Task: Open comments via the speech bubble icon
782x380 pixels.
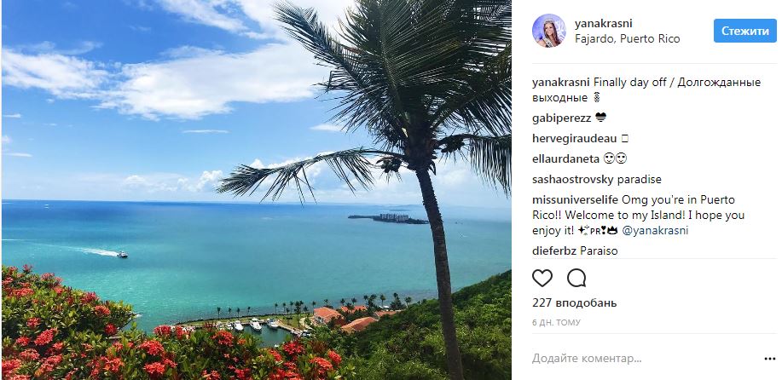Action: [x=576, y=278]
